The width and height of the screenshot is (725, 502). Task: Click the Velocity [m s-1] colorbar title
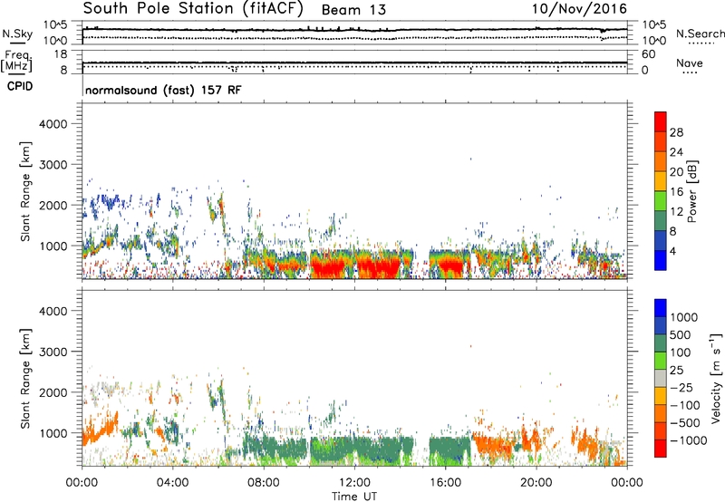[x=715, y=378]
